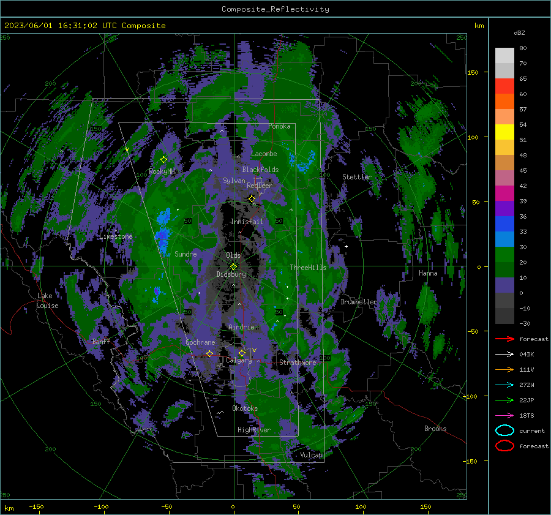The image size is (551, 515).
Task: Click the Strathmore city label
Action: [298, 363]
